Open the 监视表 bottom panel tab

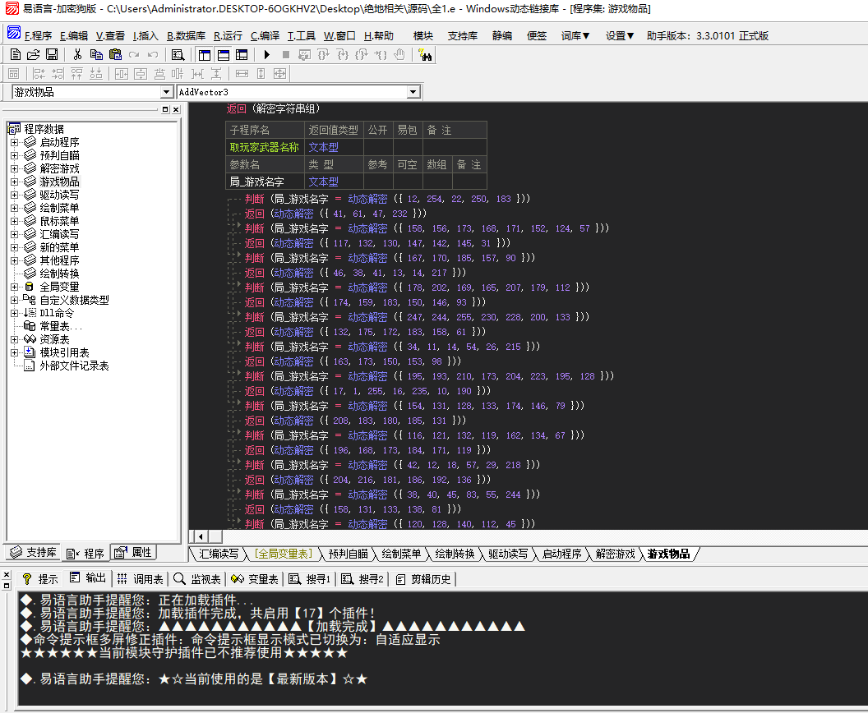(197, 578)
